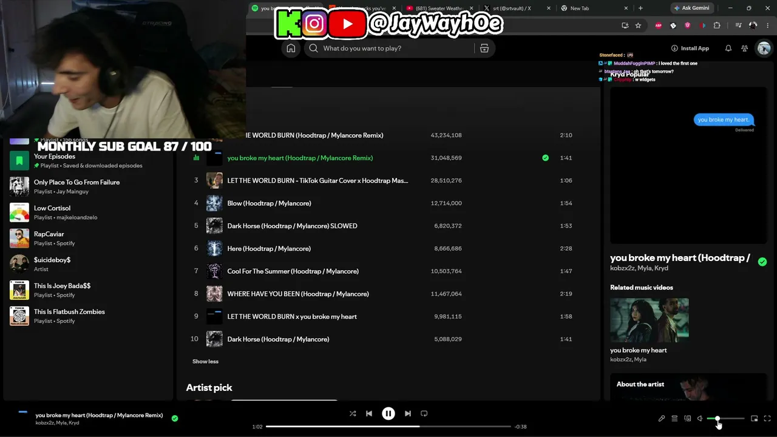Image resolution: width=777 pixels, height=437 pixels.
Task: Toggle saved check in 'you broke my heart' row
Action: pyautogui.click(x=545, y=158)
